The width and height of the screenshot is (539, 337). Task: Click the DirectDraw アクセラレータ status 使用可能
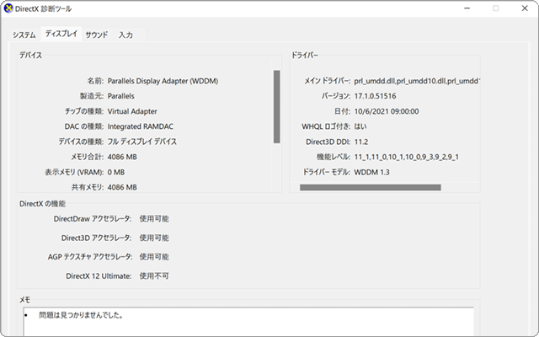[x=154, y=219]
